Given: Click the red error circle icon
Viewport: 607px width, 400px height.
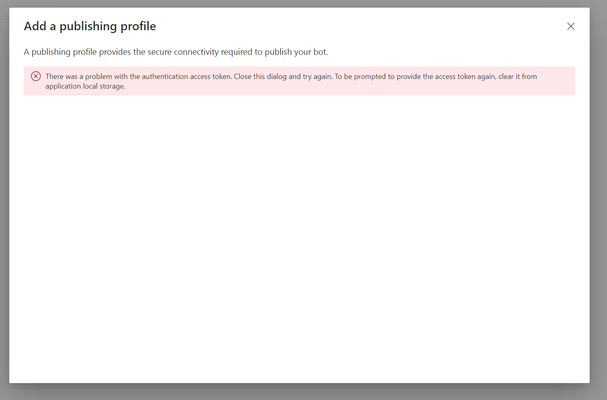Looking at the screenshot, I should click(36, 76).
